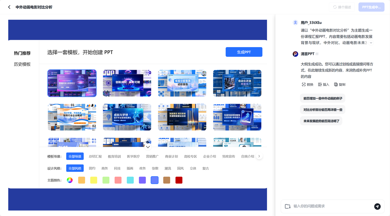The image size is (390, 216).
Task: Toggle the 国风 design style filter
Action: click(180, 168)
